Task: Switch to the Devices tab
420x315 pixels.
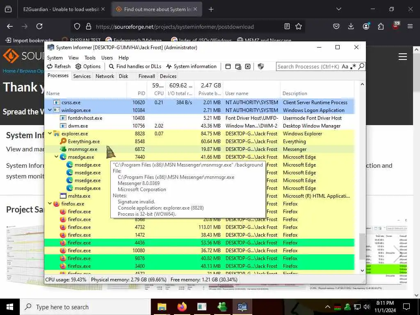Action: pos(168,76)
